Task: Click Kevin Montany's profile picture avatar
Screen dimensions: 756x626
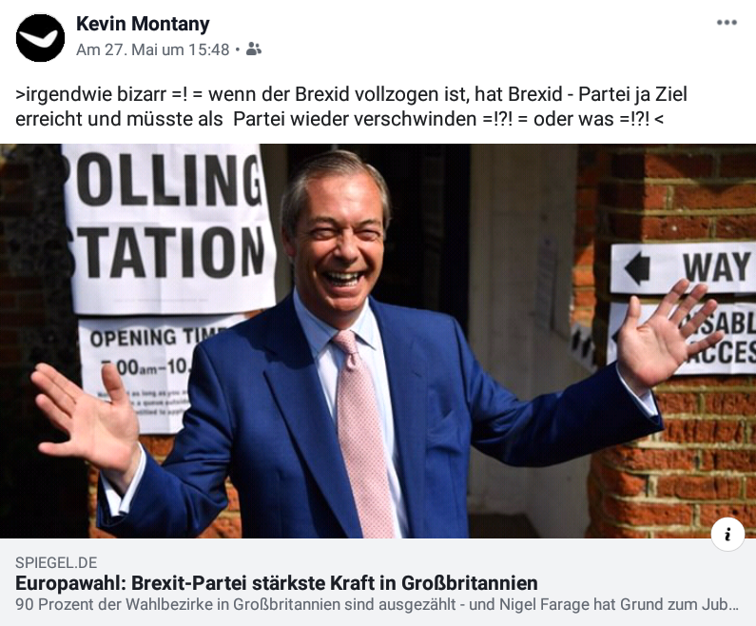Action: pos(41,38)
